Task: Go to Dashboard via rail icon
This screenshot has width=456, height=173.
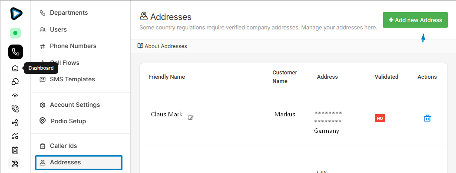Action: tap(15, 68)
